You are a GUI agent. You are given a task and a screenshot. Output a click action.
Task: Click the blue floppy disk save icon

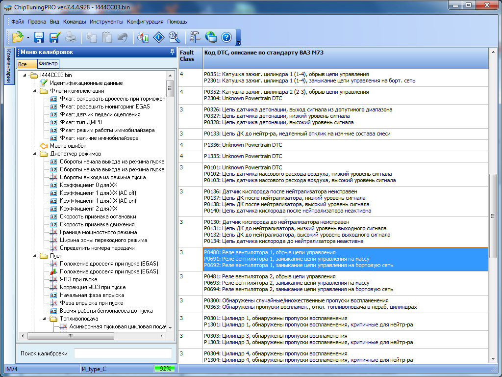(39, 37)
